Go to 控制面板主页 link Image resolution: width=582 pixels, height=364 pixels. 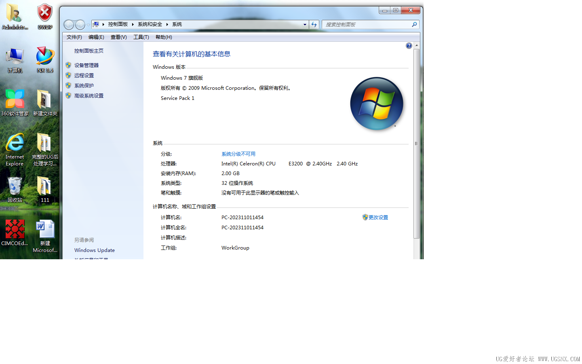(x=89, y=51)
